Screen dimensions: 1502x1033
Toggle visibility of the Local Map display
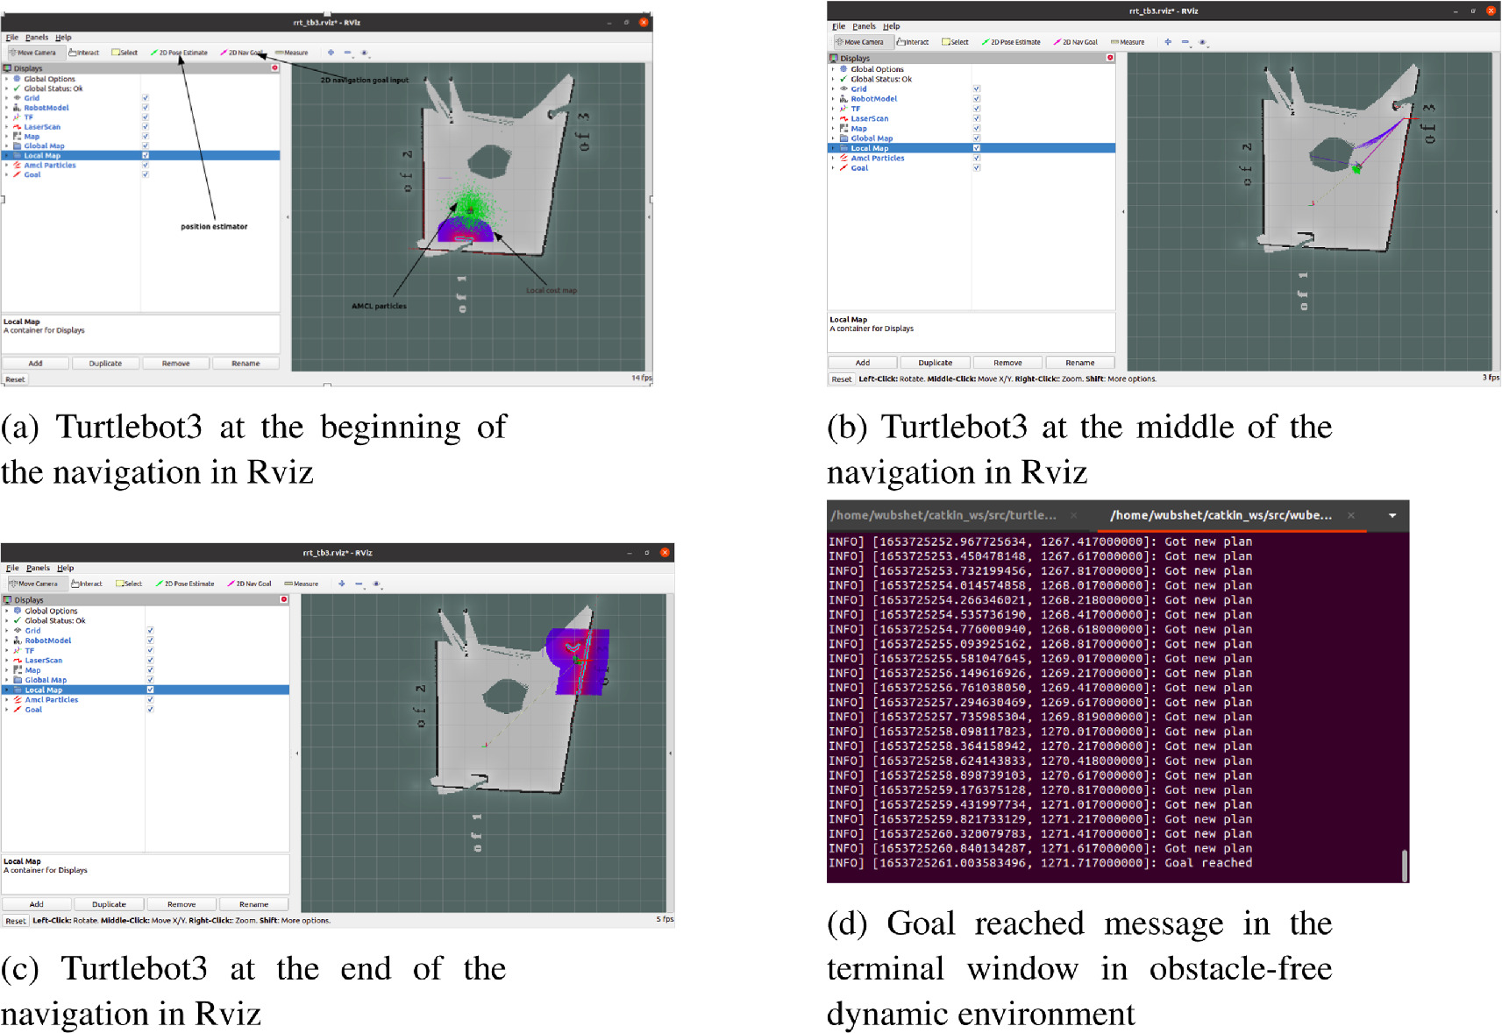(x=145, y=155)
